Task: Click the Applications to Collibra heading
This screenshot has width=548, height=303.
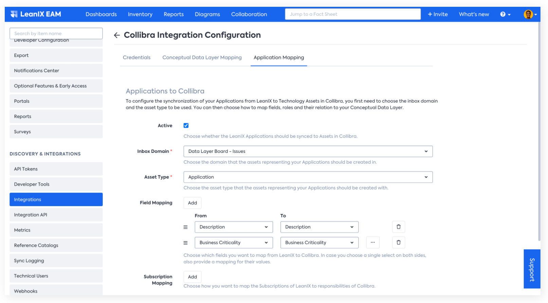Action: point(165,91)
